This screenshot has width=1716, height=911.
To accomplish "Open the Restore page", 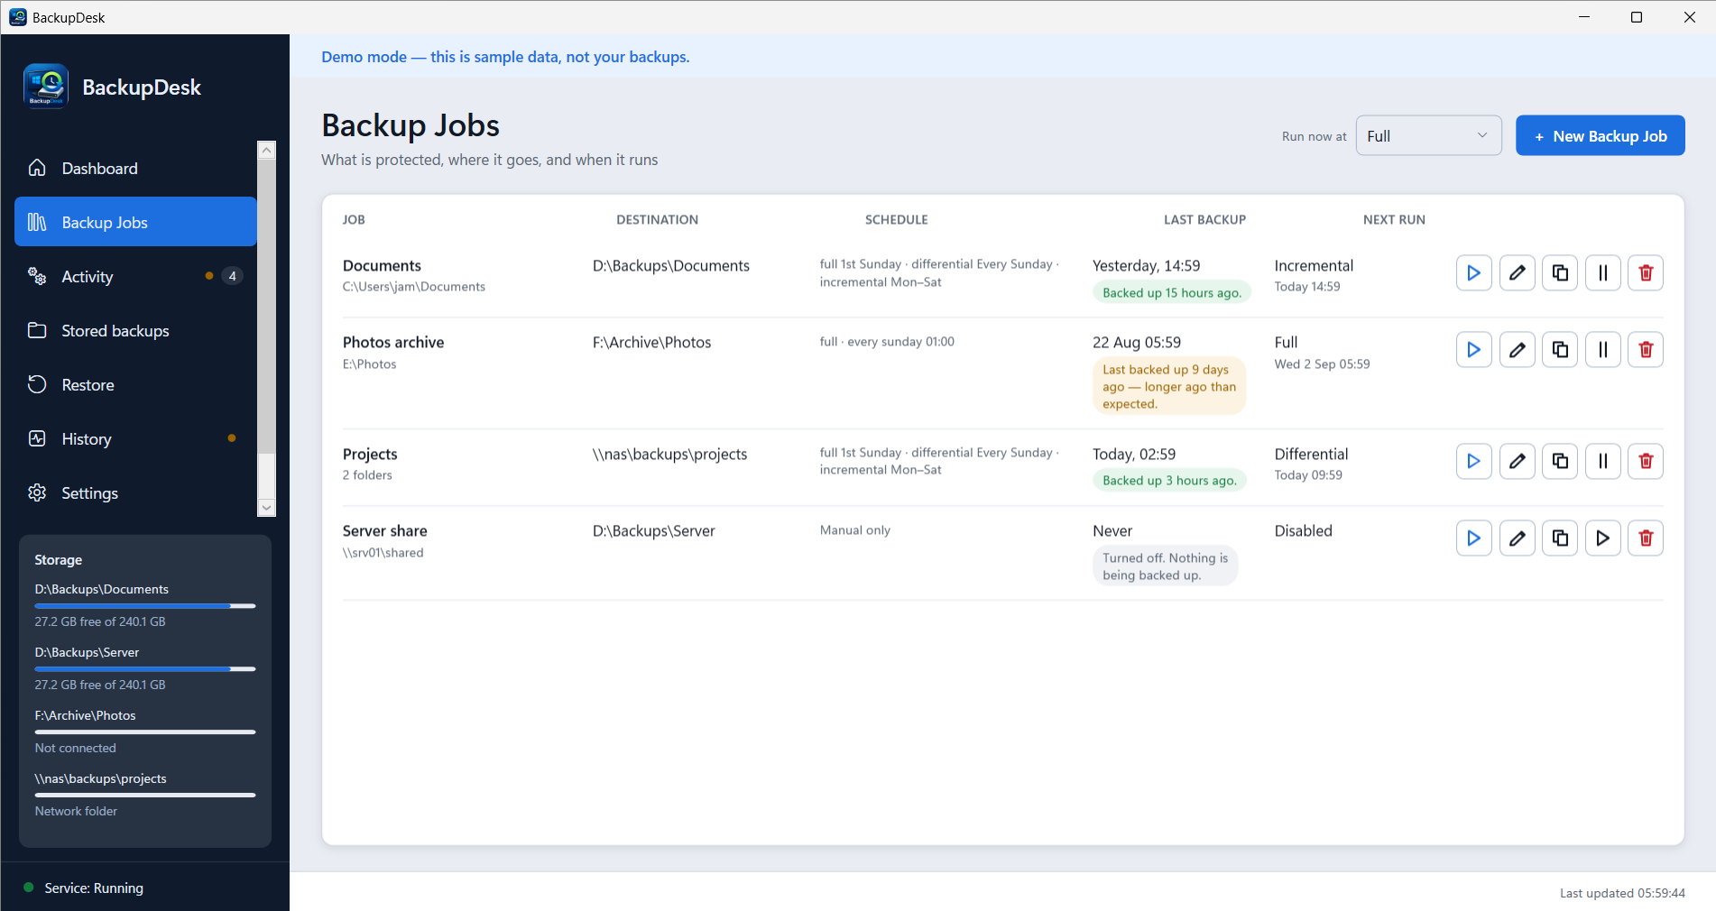I will click(135, 384).
